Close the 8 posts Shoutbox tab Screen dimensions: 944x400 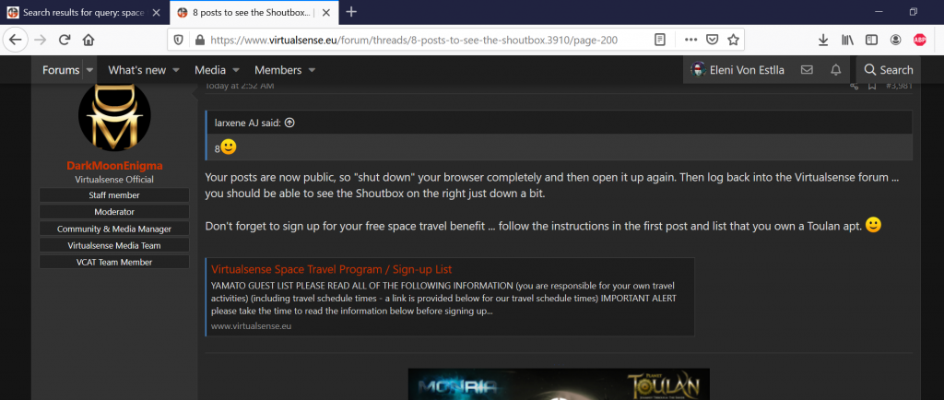325,13
